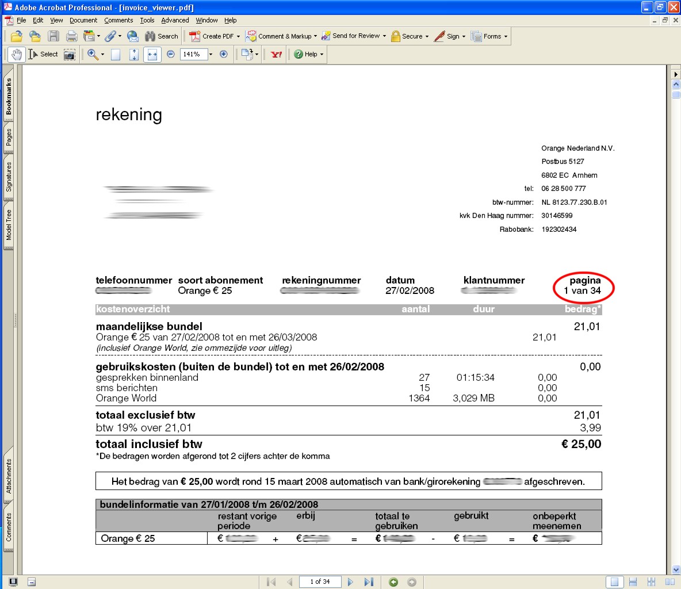Click the Yahoo toolbar icon
This screenshot has height=589, width=681.
(x=276, y=54)
